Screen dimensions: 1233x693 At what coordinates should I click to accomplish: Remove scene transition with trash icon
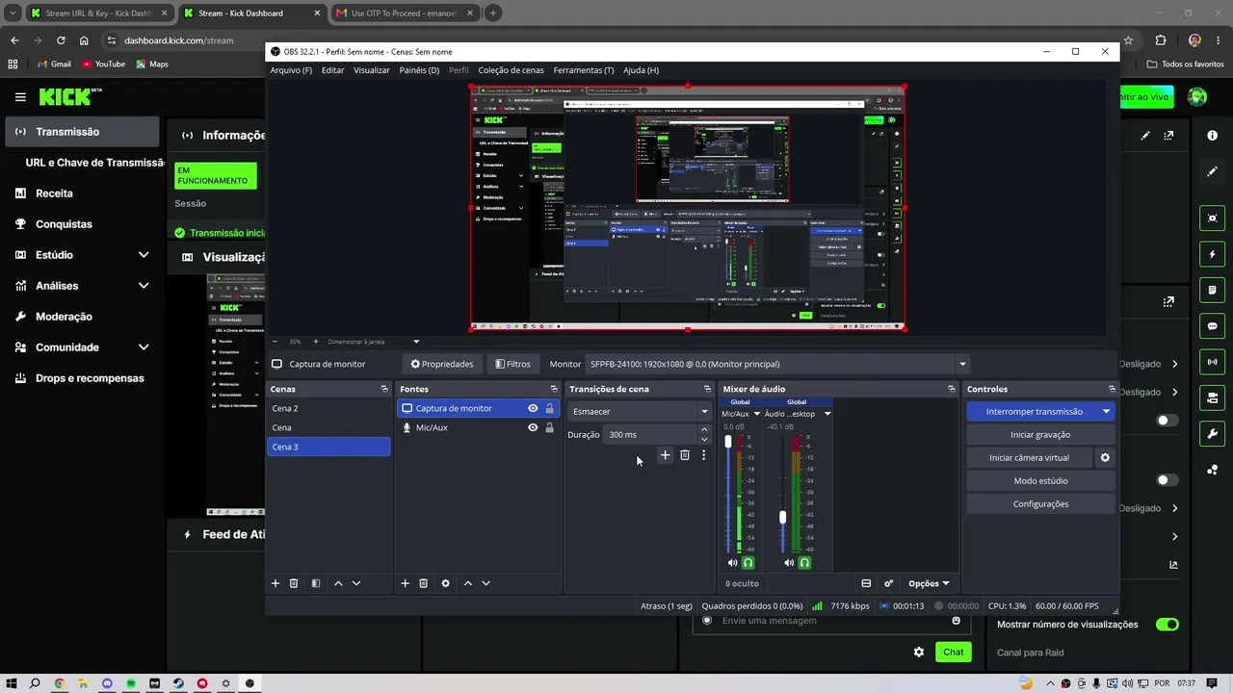(x=685, y=454)
